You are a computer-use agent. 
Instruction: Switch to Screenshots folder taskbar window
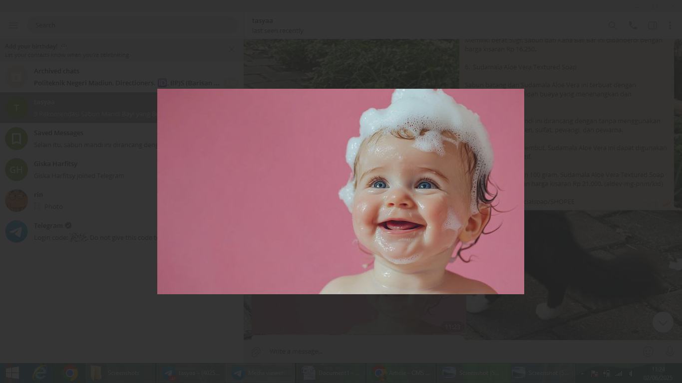click(x=120, y=373)
